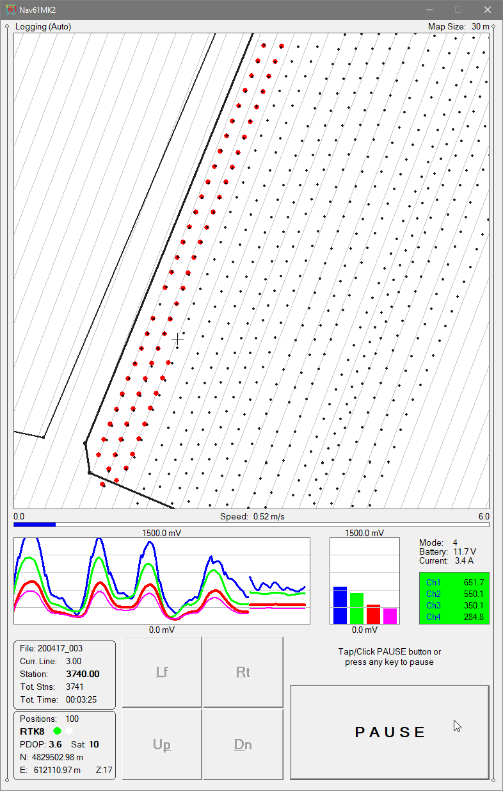Click the blue speed progress bar
The width and height of the screenshot is (503, 791).
[x=35, y=525]
